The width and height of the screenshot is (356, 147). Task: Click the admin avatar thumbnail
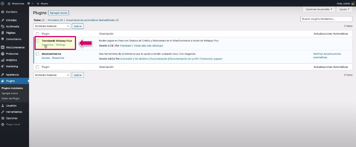[x=353, y=4]
